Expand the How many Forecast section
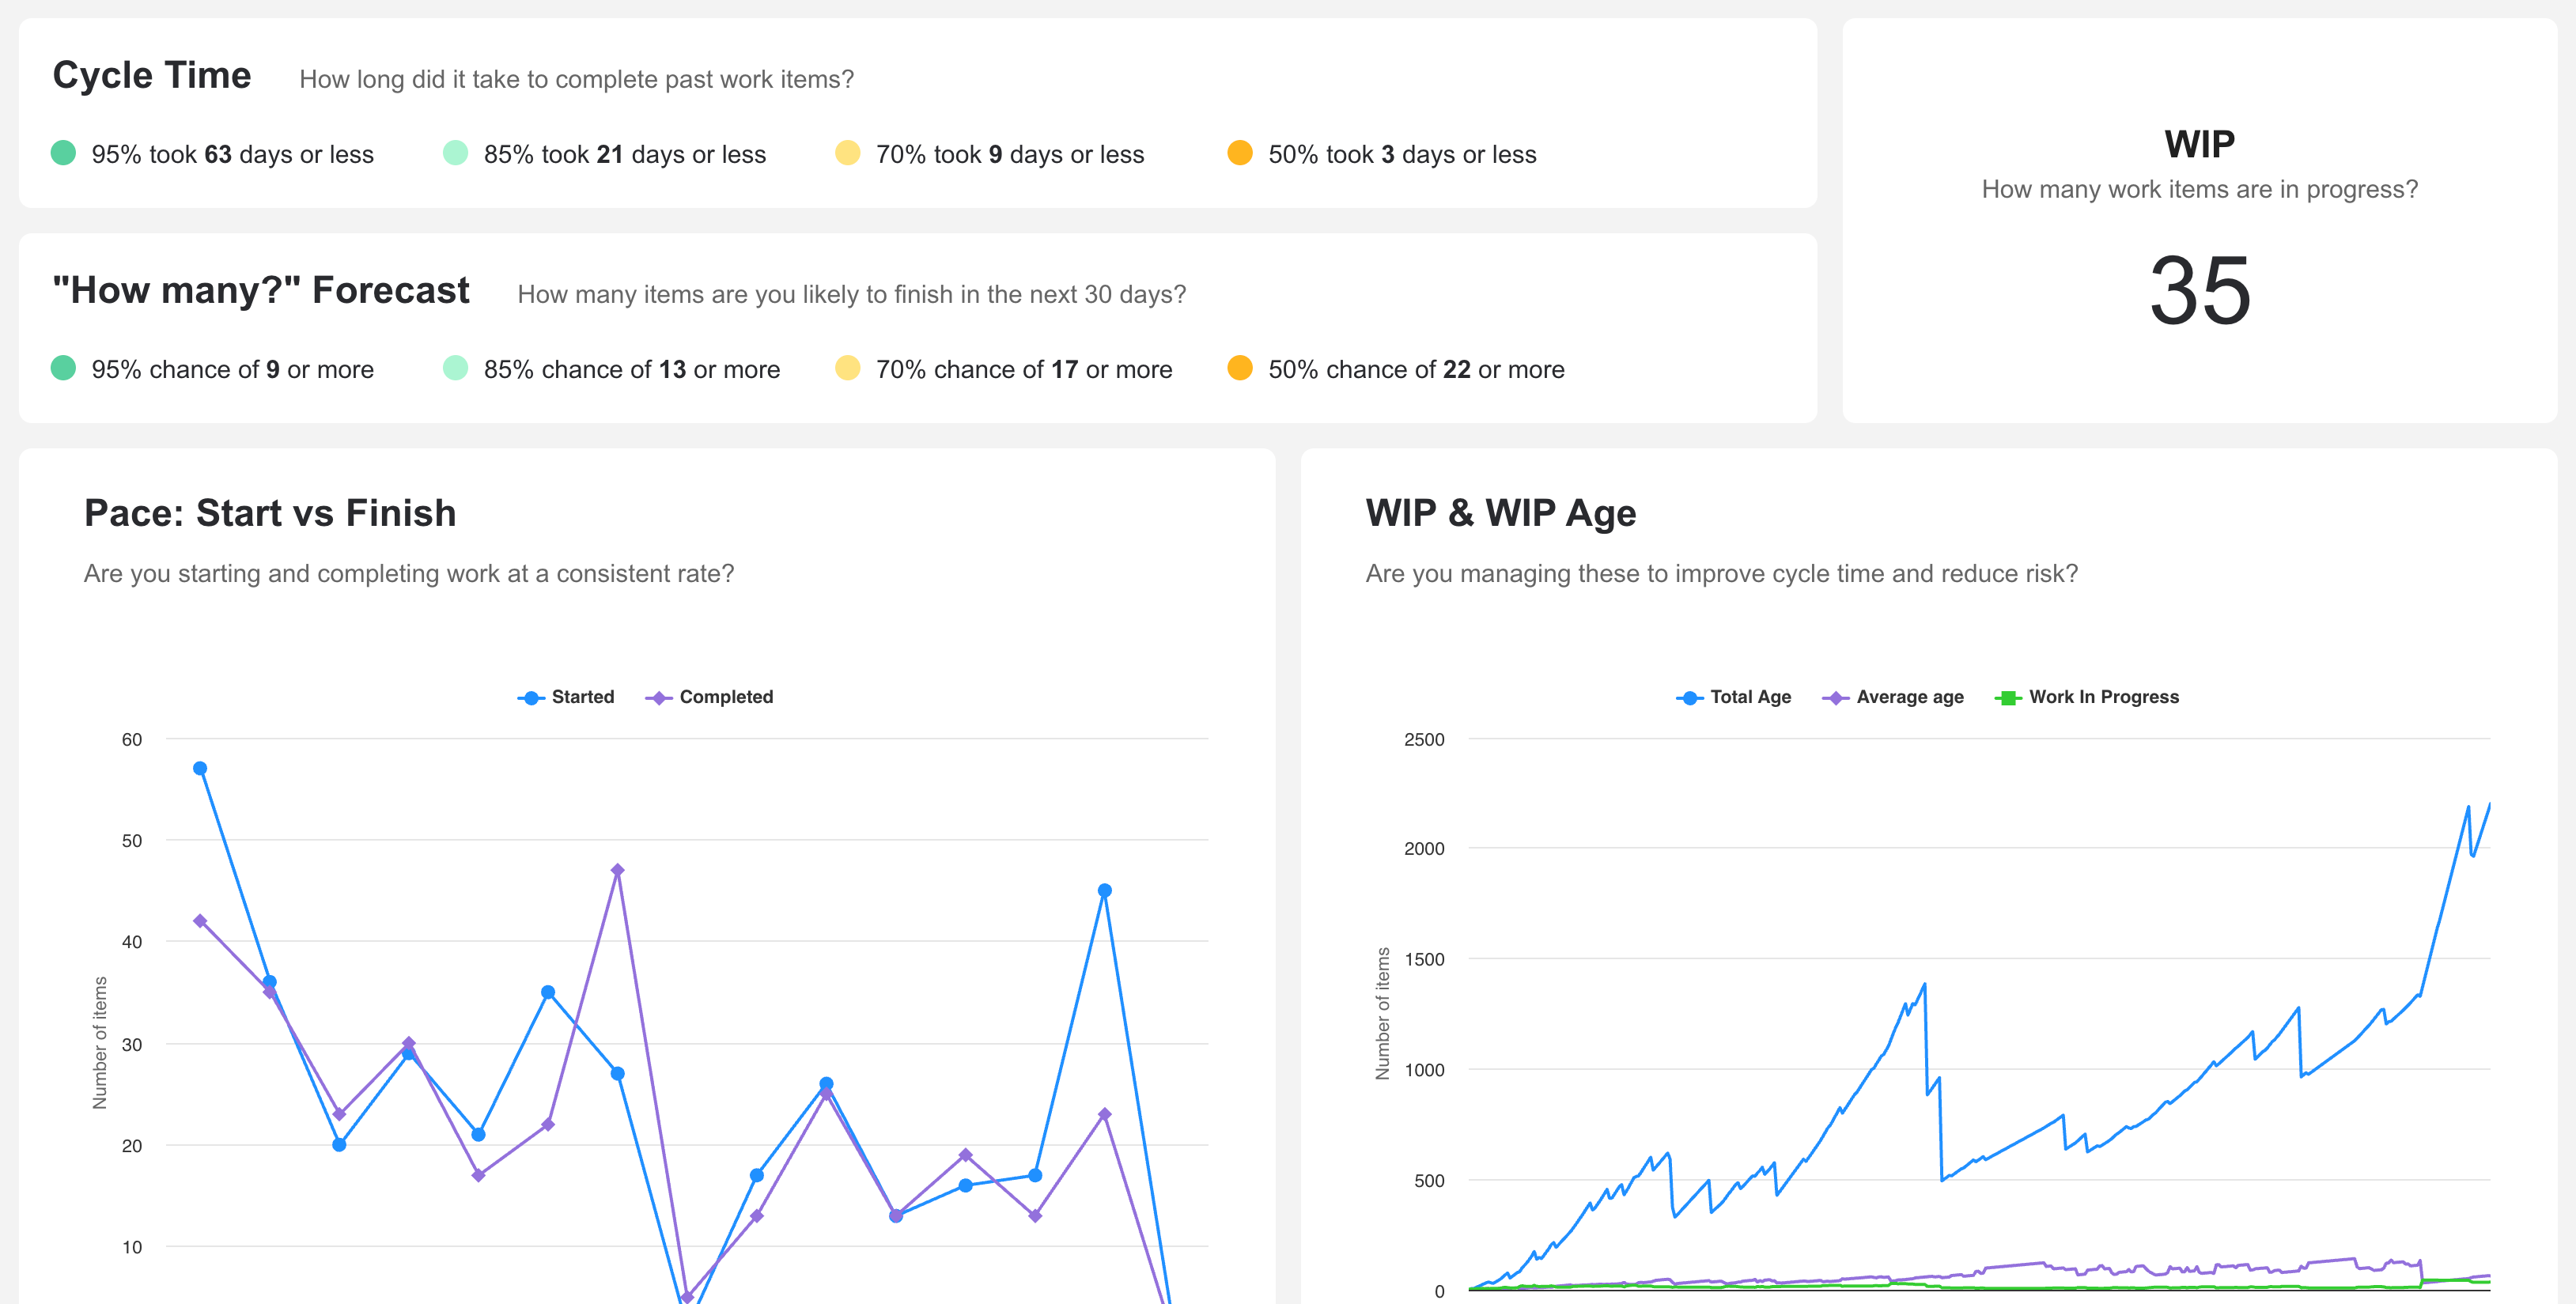Viewport: 2576px width, 1304px height. coord(262,291)
